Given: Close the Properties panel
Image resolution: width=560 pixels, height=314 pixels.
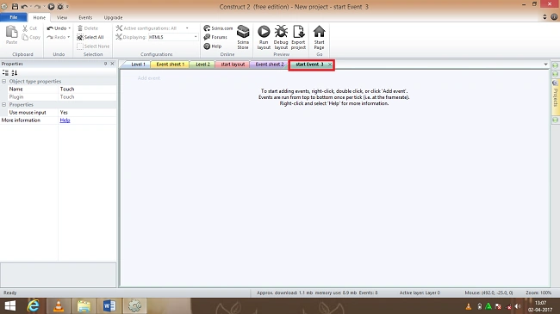Looking at the screenshot, I should point(112,64).
